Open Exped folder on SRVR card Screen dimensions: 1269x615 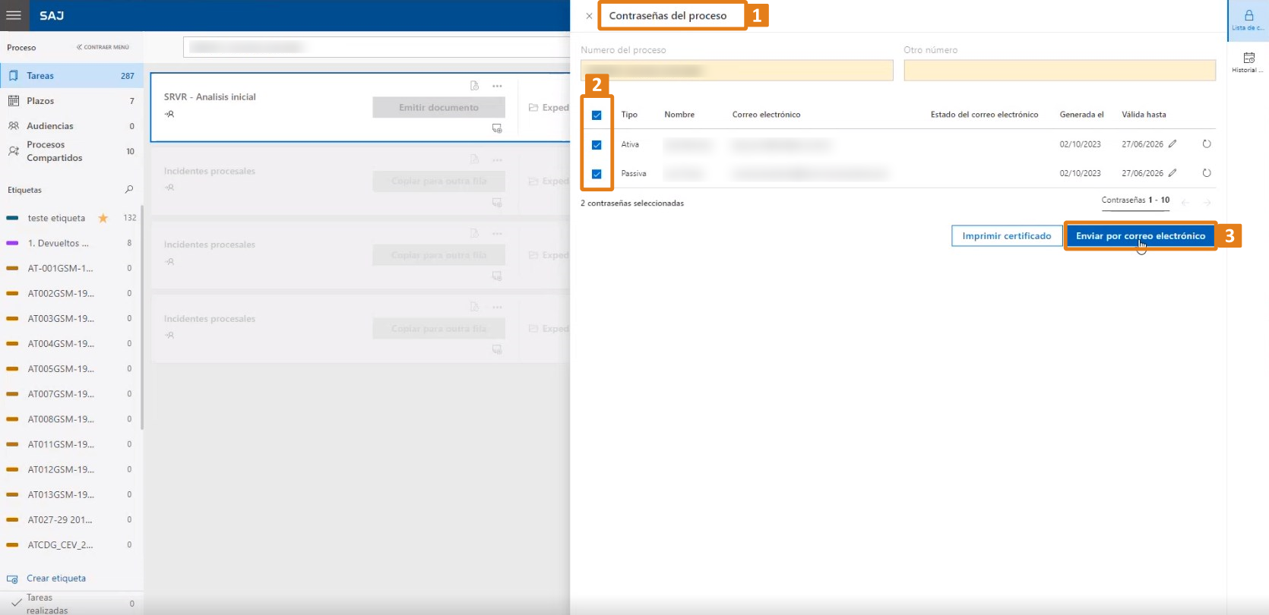pyautogui.click(x=549, y=108)
